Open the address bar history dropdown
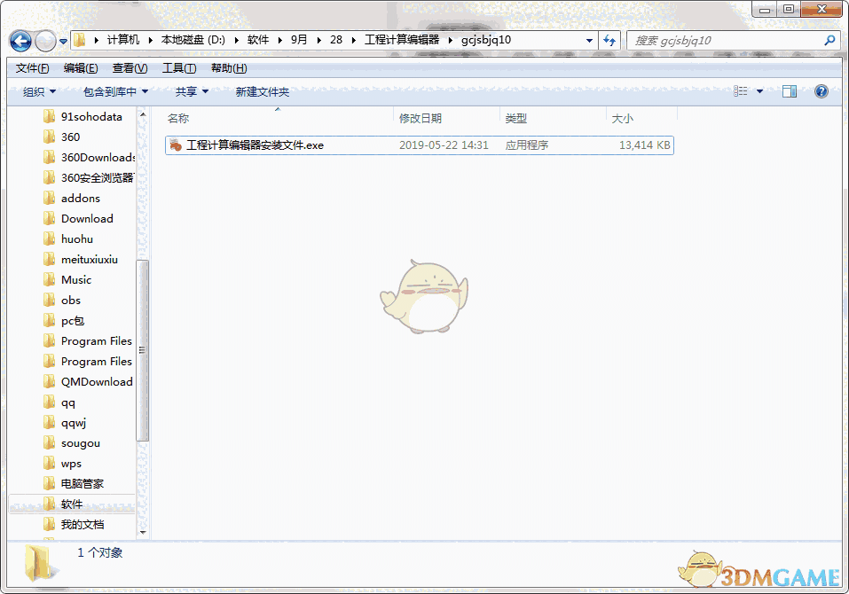849x594 pixels. click(x=590, y=40)
